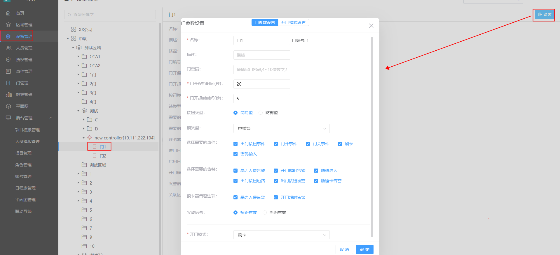Click the 人员管理 people icon
Screen dimensions: 560x255
(8, 48)
